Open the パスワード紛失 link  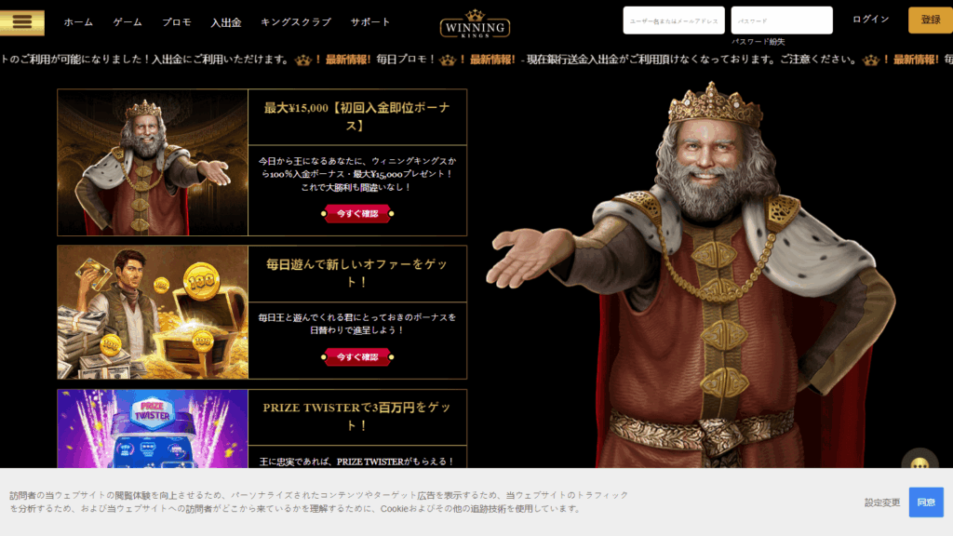click(758, 42)
